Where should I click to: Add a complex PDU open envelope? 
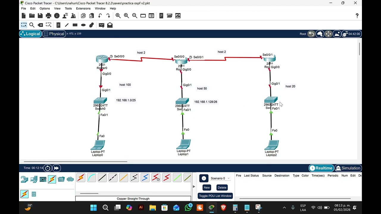pos(110,25)
